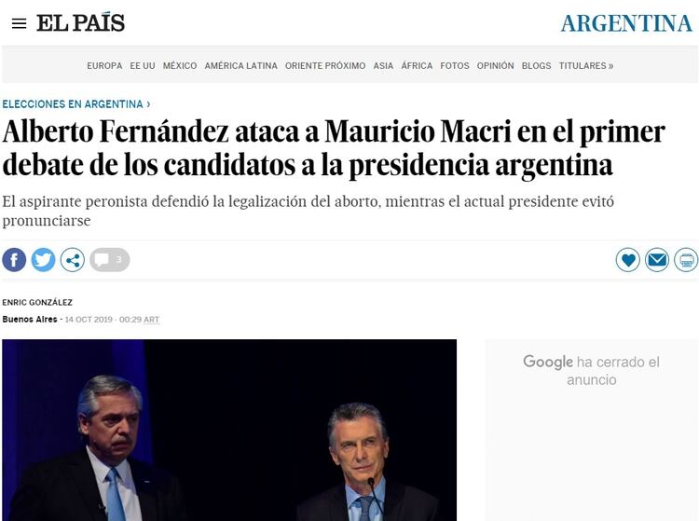Share article on Twitter
This screenshot has width=699, height=521.
(x=43, y=260)
